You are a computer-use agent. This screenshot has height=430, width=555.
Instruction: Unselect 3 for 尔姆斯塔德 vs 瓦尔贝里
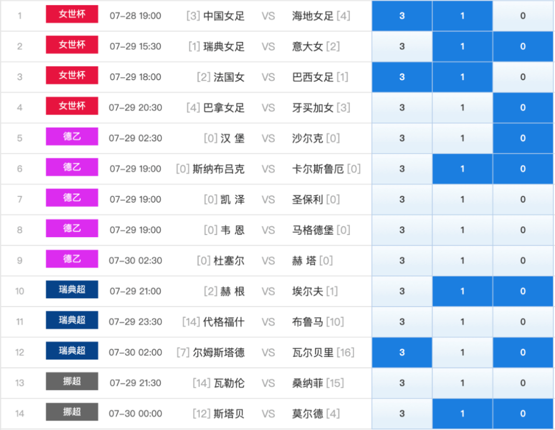[x=402, y=352]
